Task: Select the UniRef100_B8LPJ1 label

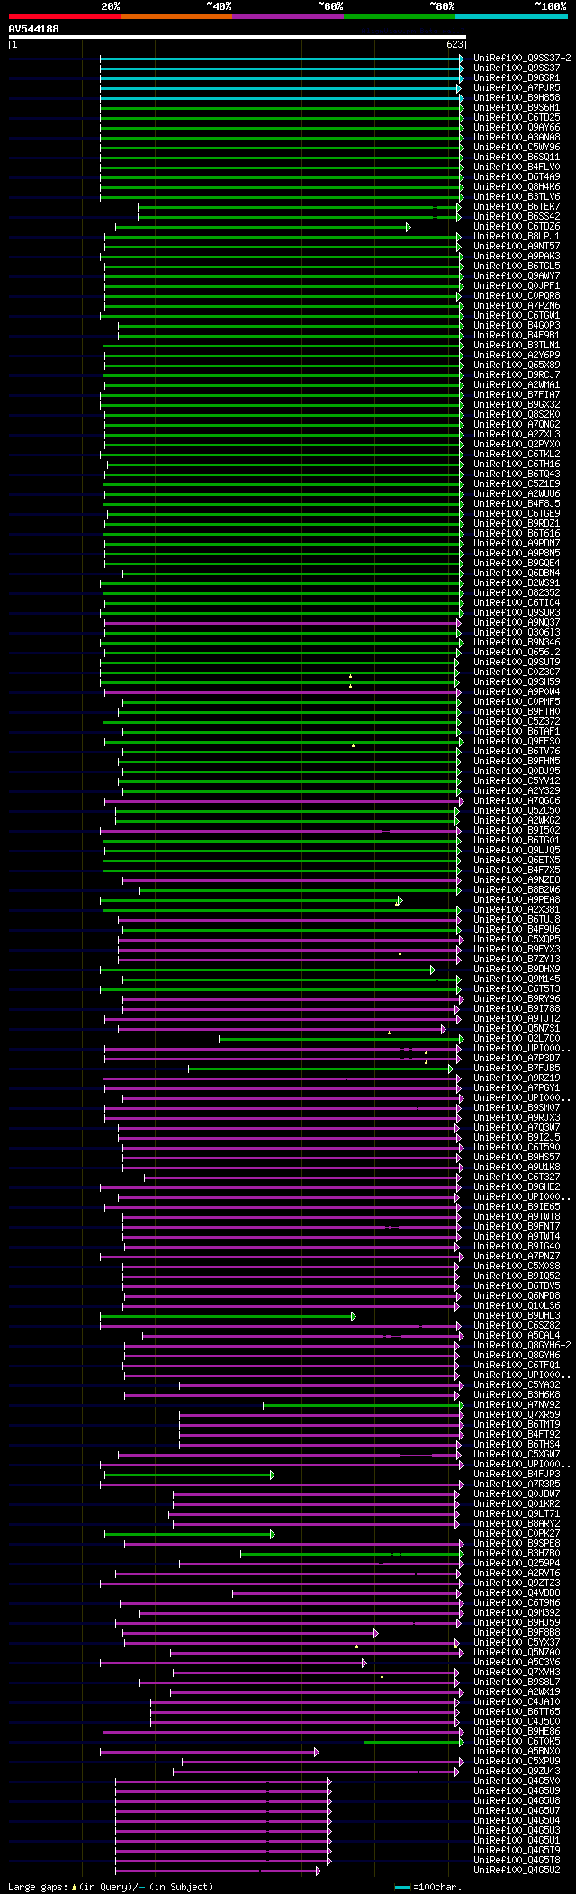Action: (517, 236)
